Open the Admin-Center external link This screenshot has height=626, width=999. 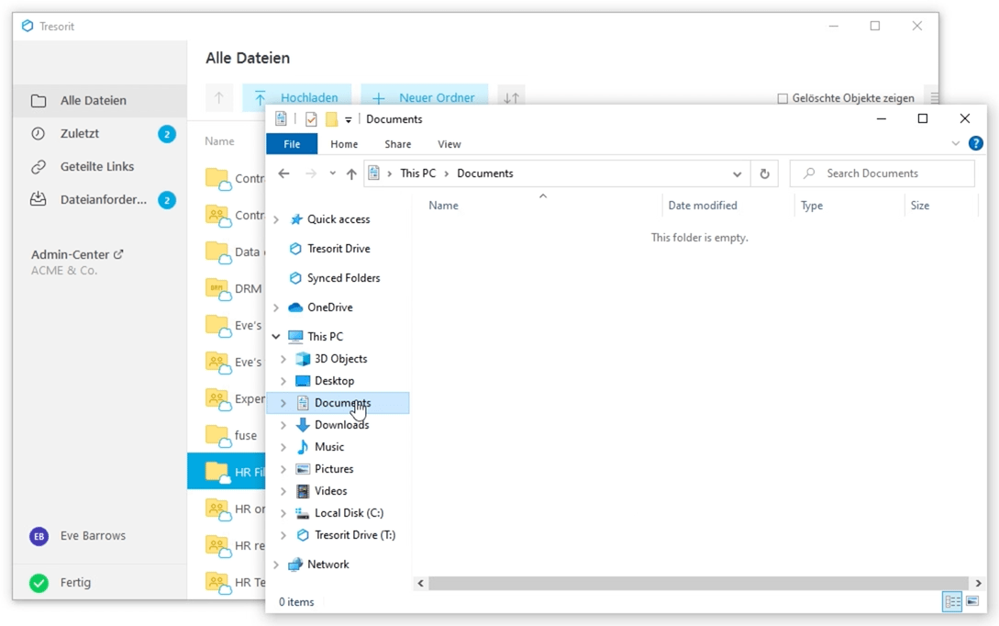pos(77,254)
